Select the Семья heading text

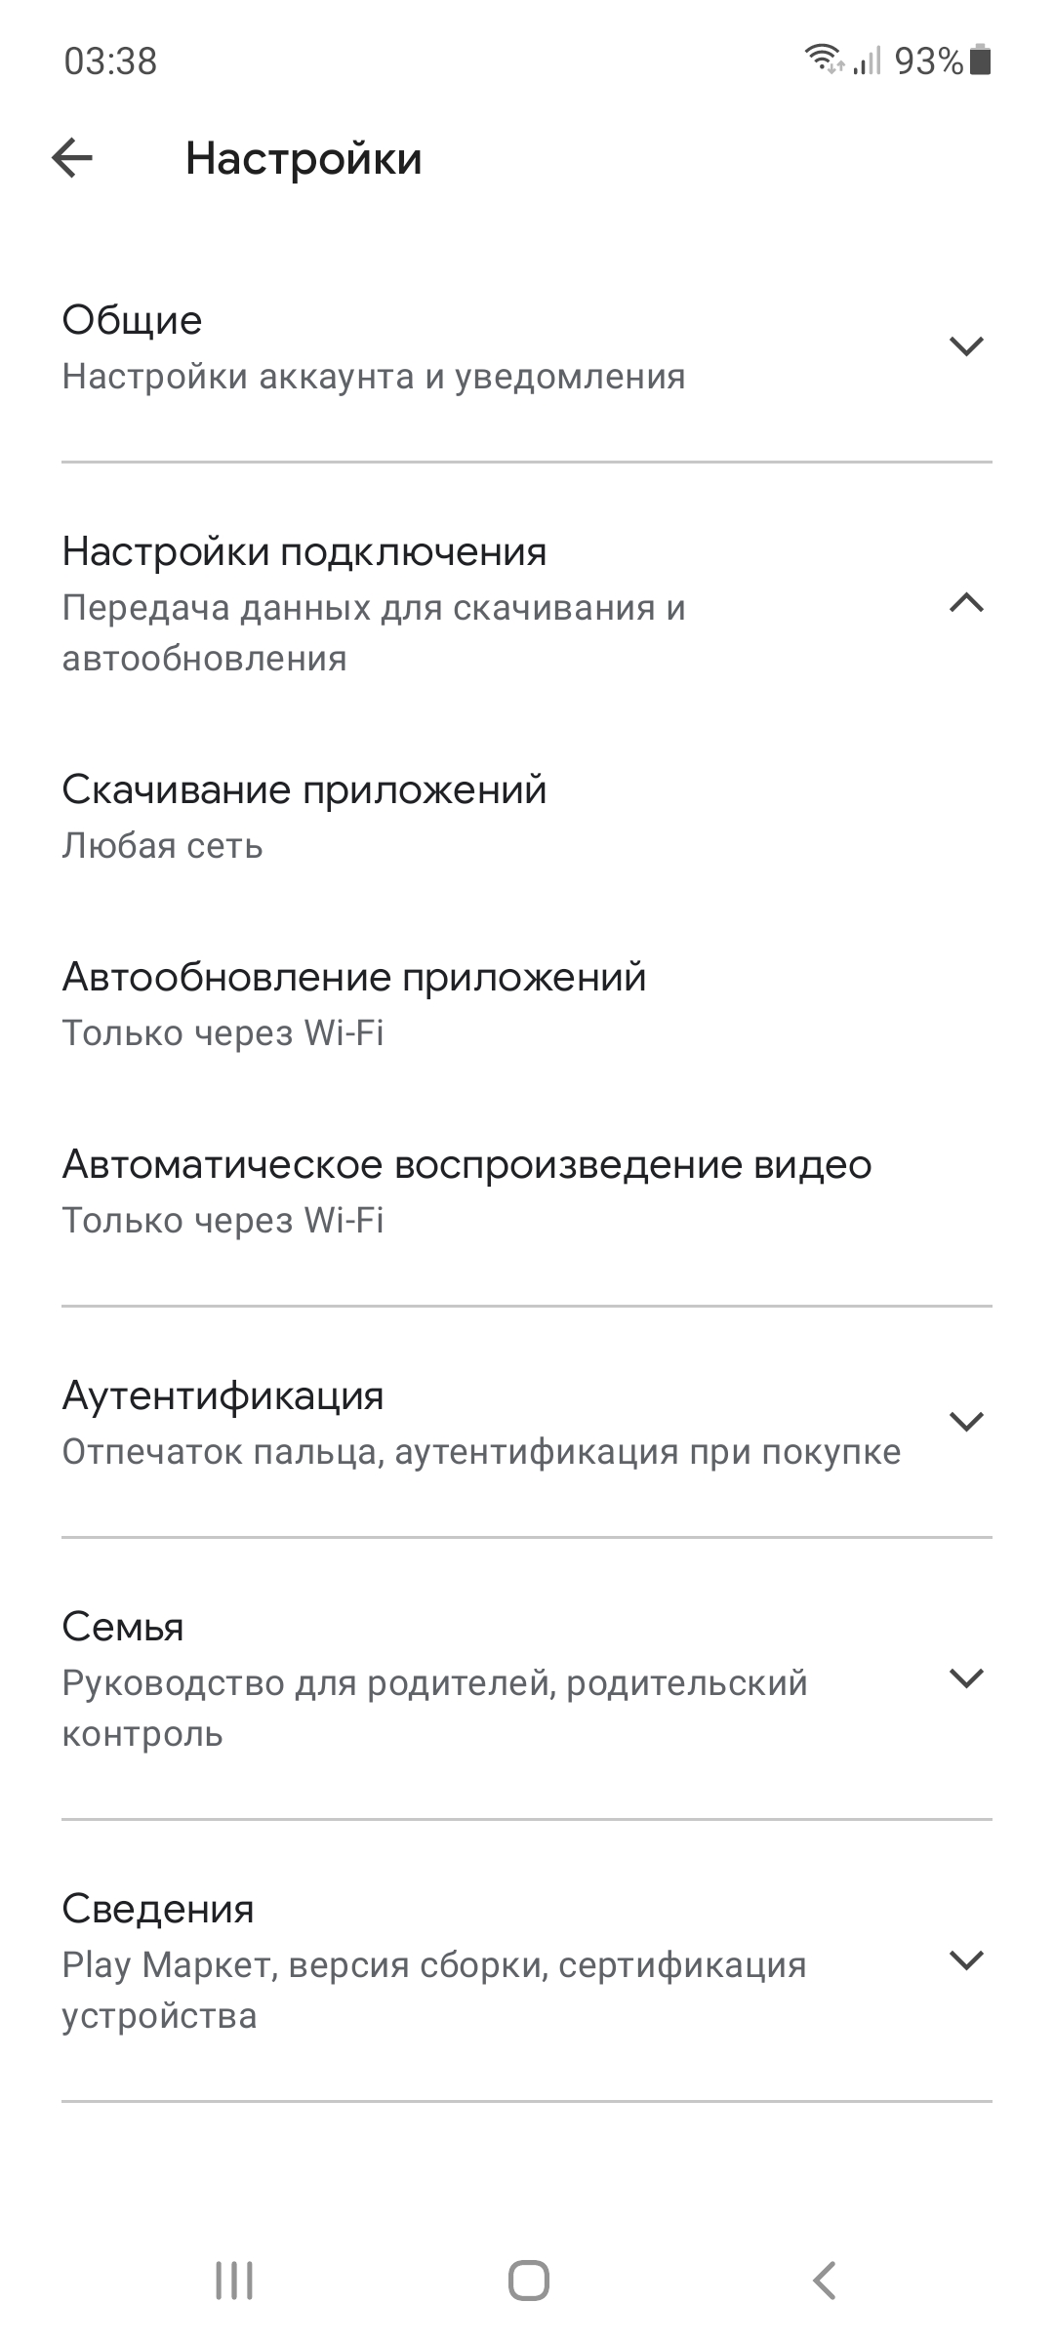tap(123, 1627)
